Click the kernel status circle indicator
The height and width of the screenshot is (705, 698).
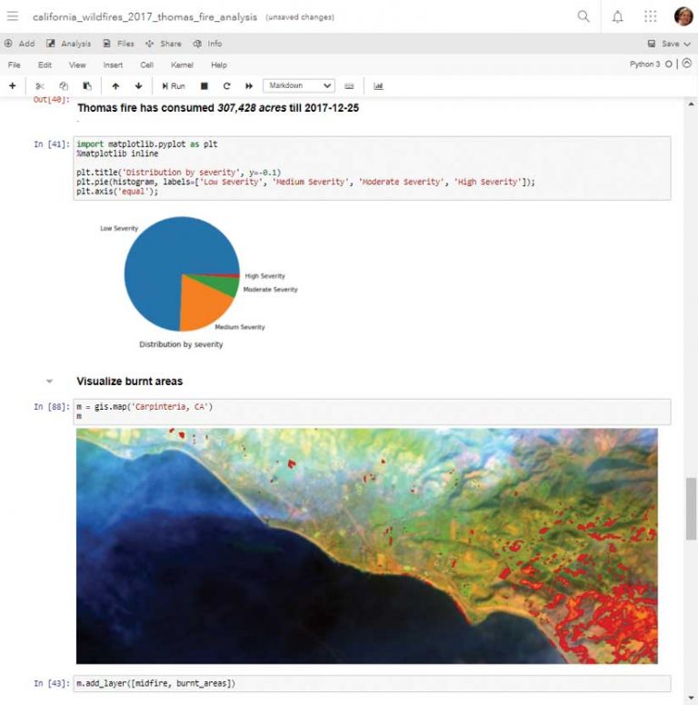(x=669, y=65)
